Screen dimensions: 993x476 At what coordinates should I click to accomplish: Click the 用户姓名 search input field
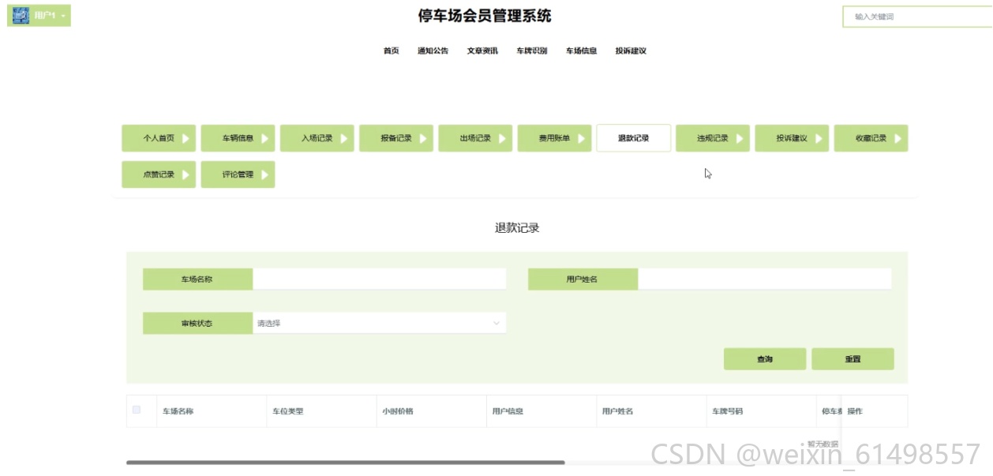point(765,279)
